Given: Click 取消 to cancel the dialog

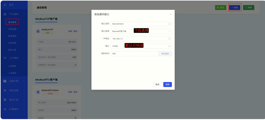Looking at the screenshot, I should coord(157,84).
